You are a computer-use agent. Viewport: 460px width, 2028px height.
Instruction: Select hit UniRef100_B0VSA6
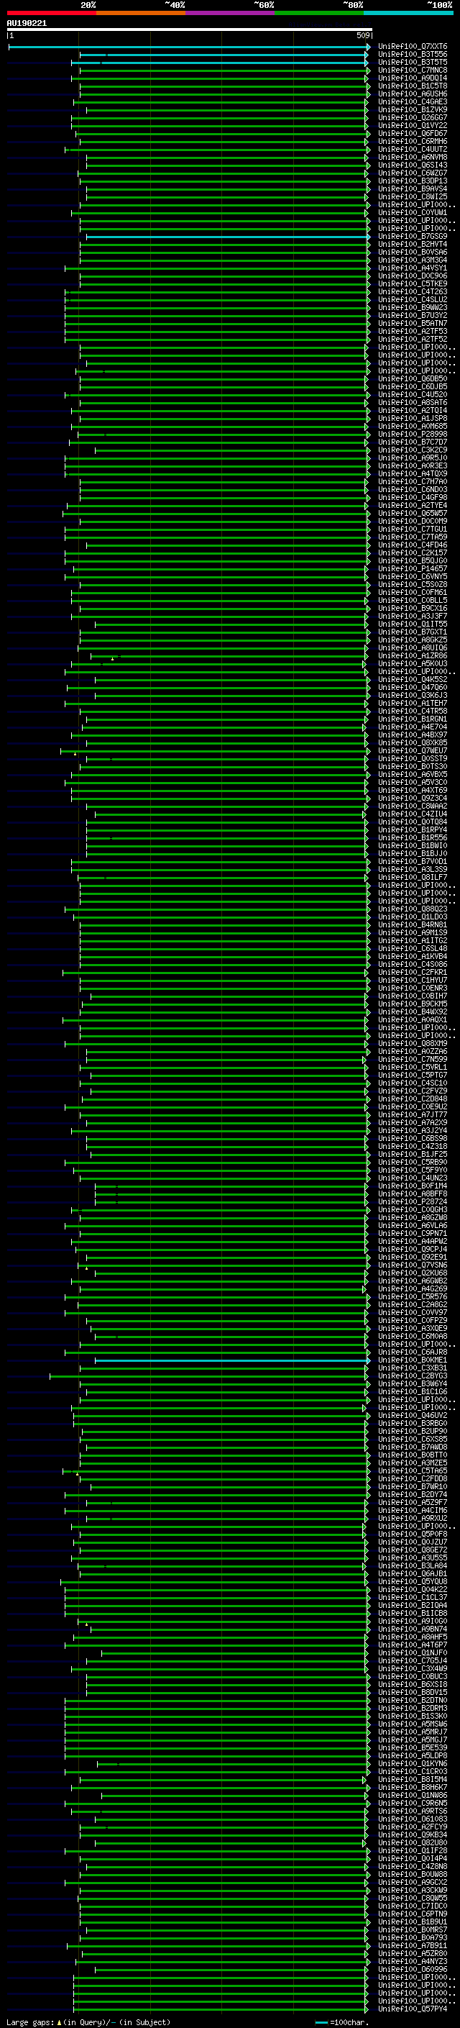click(413, 253)
